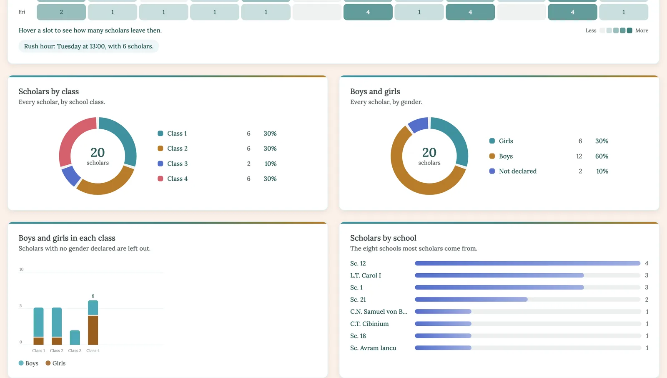Select the stacked Class 4 bar topped with 6

click(93, 323)
